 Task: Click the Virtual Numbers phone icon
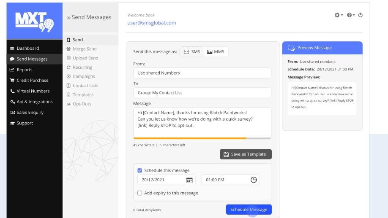[12, 91]
